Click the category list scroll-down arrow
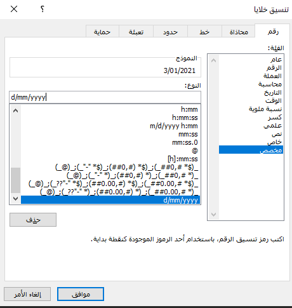Viewport: 292px width, 308px height. (213, 215)
